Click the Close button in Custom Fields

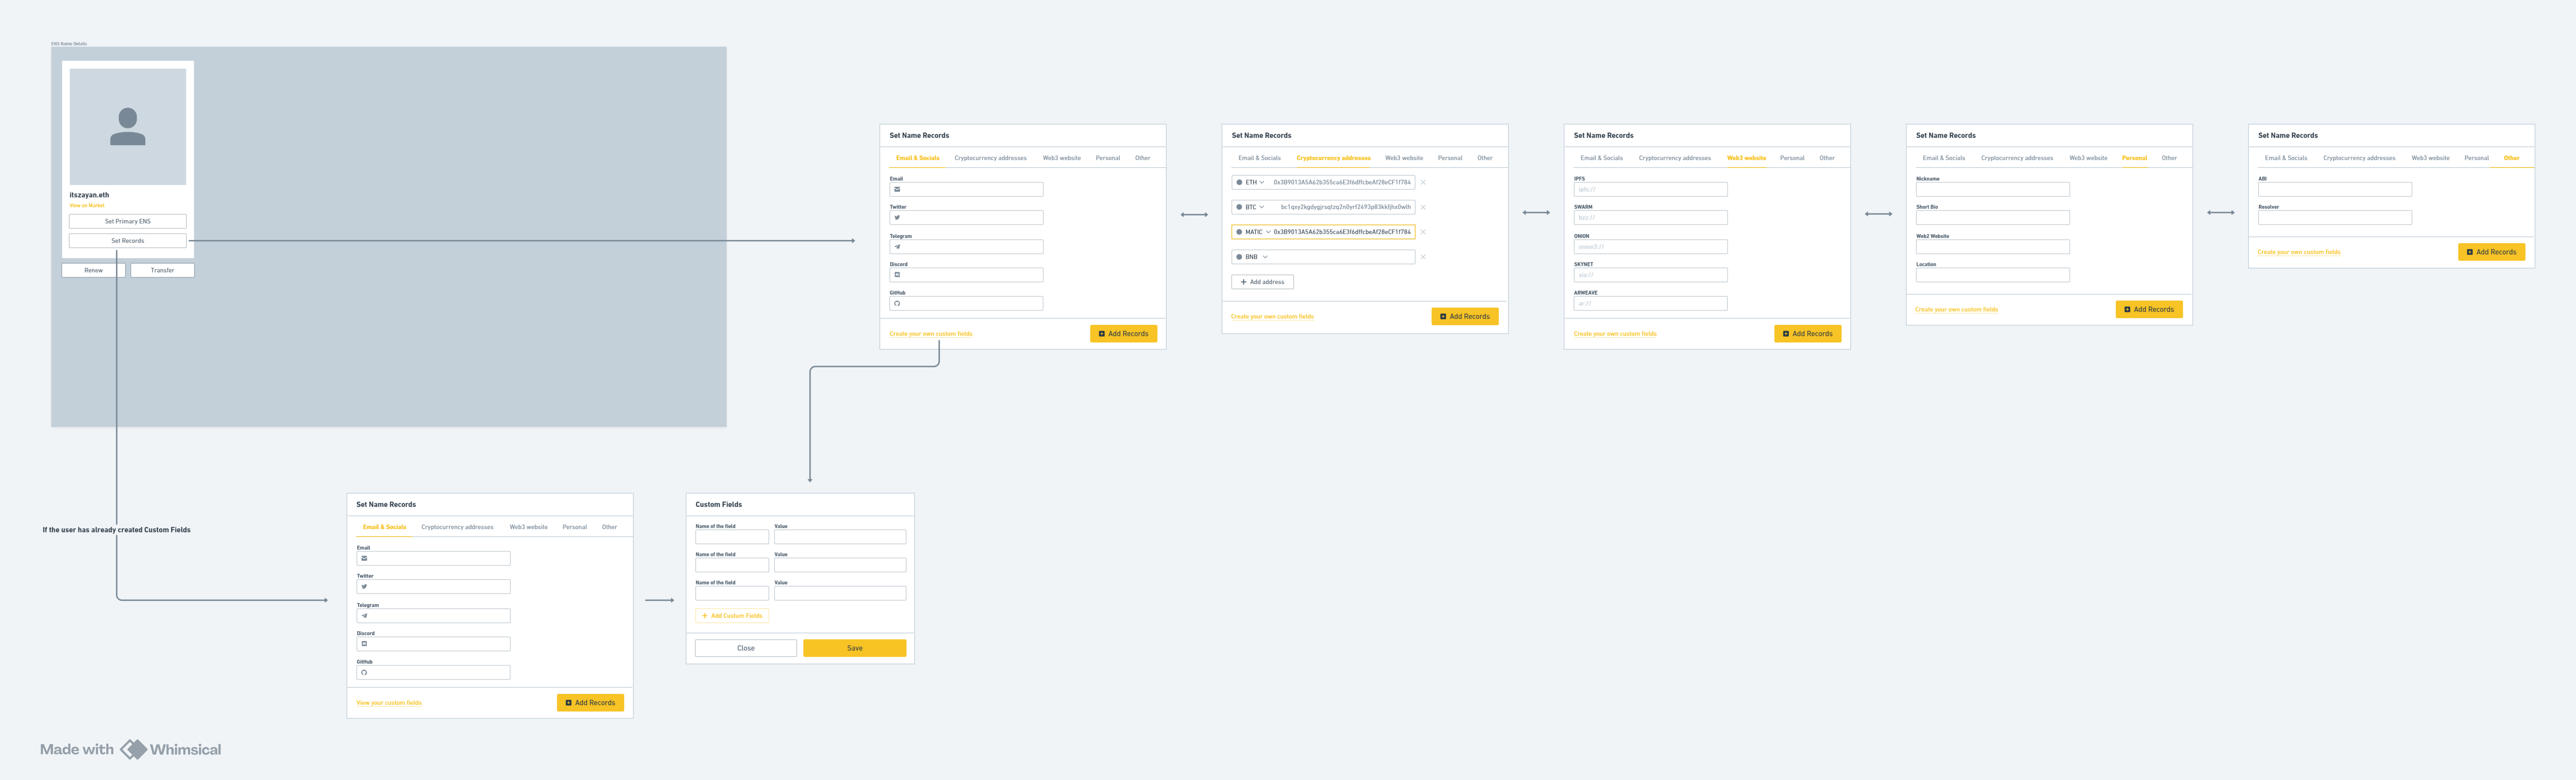pos(746,648)
